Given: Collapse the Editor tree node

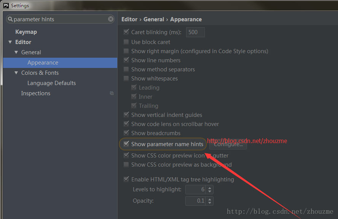Looking at the screenshot, I should pos(10,42).
